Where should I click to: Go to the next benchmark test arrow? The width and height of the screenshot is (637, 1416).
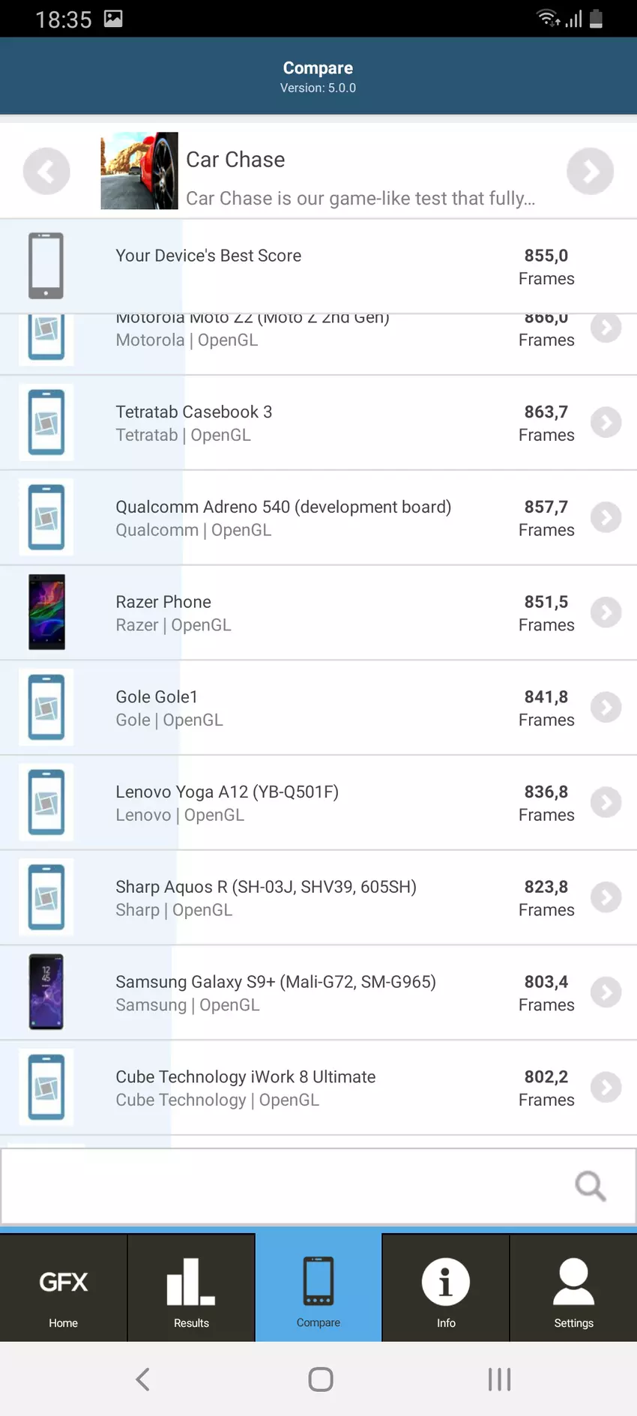click(x=590, y=172)
